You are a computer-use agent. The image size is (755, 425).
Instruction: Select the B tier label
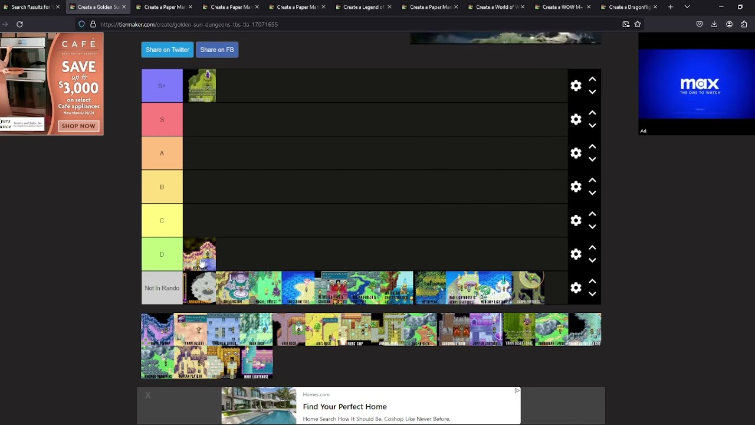[x=162, y=187]
